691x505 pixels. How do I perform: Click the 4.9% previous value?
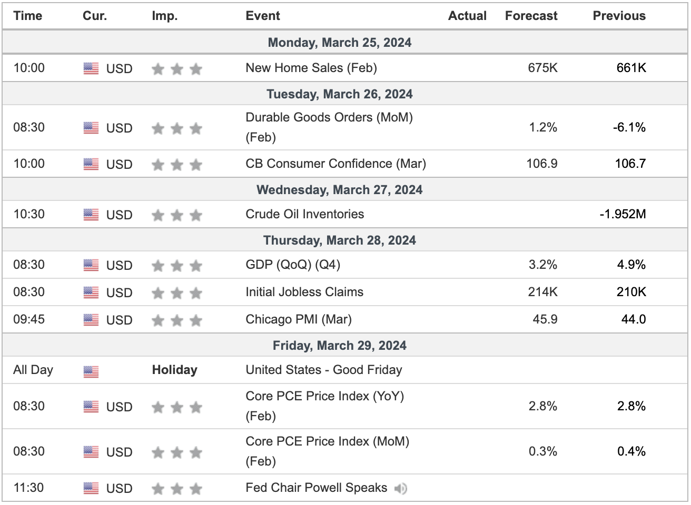coord(631,265)
